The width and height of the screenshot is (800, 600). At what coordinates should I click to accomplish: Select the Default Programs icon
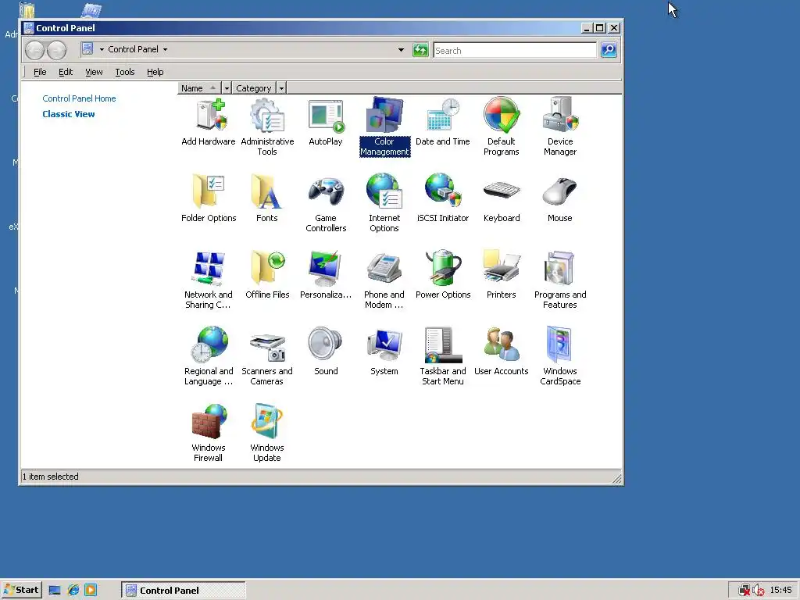click(501, 127)
